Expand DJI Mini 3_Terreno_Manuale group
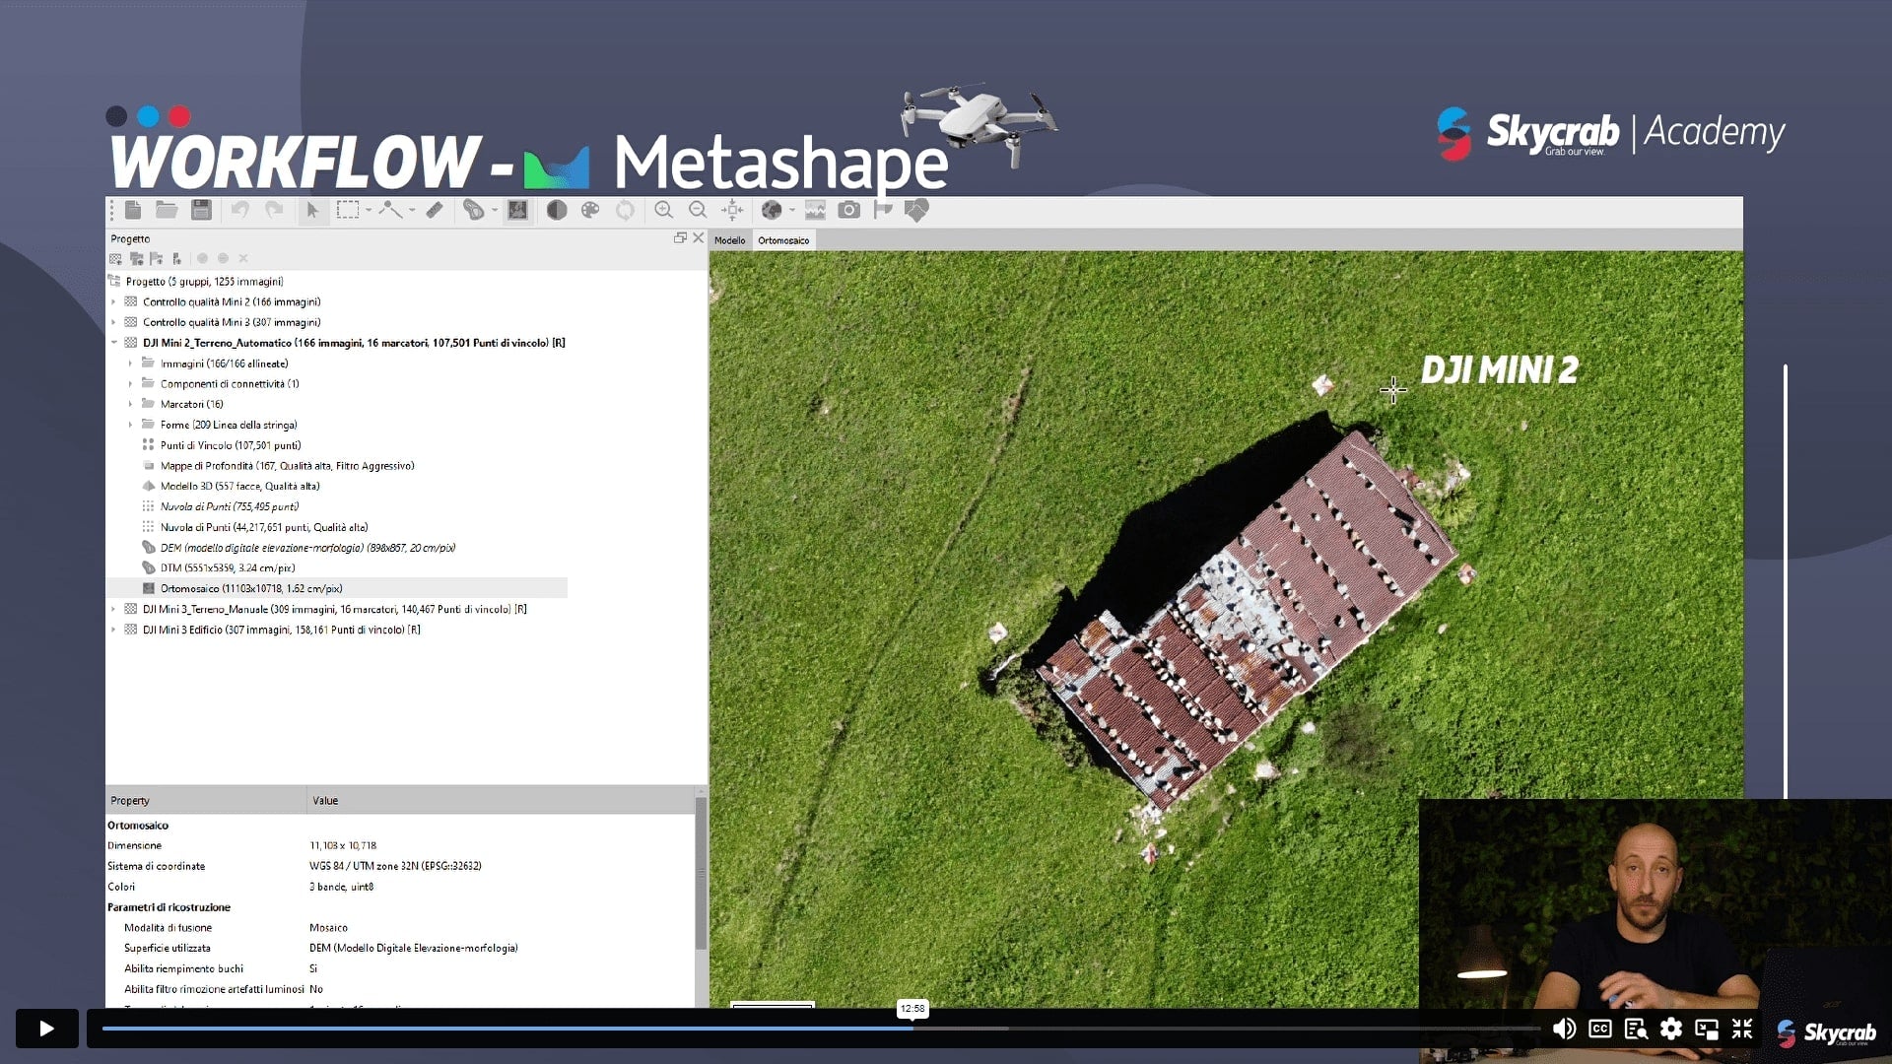 (114, 609)
